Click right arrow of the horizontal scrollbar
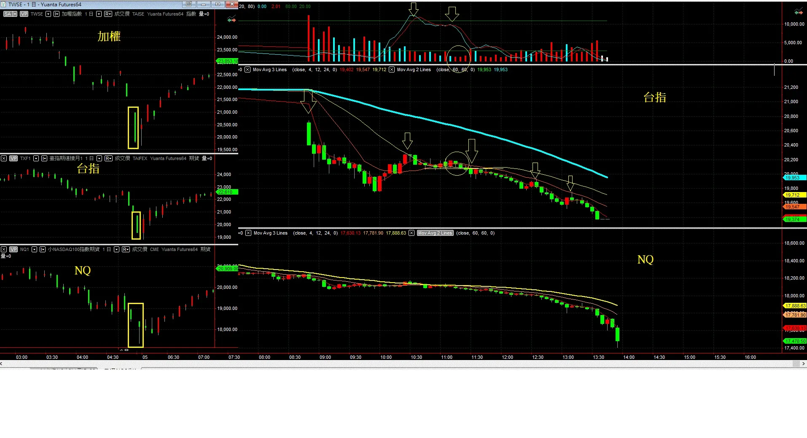 pos(804,363)
